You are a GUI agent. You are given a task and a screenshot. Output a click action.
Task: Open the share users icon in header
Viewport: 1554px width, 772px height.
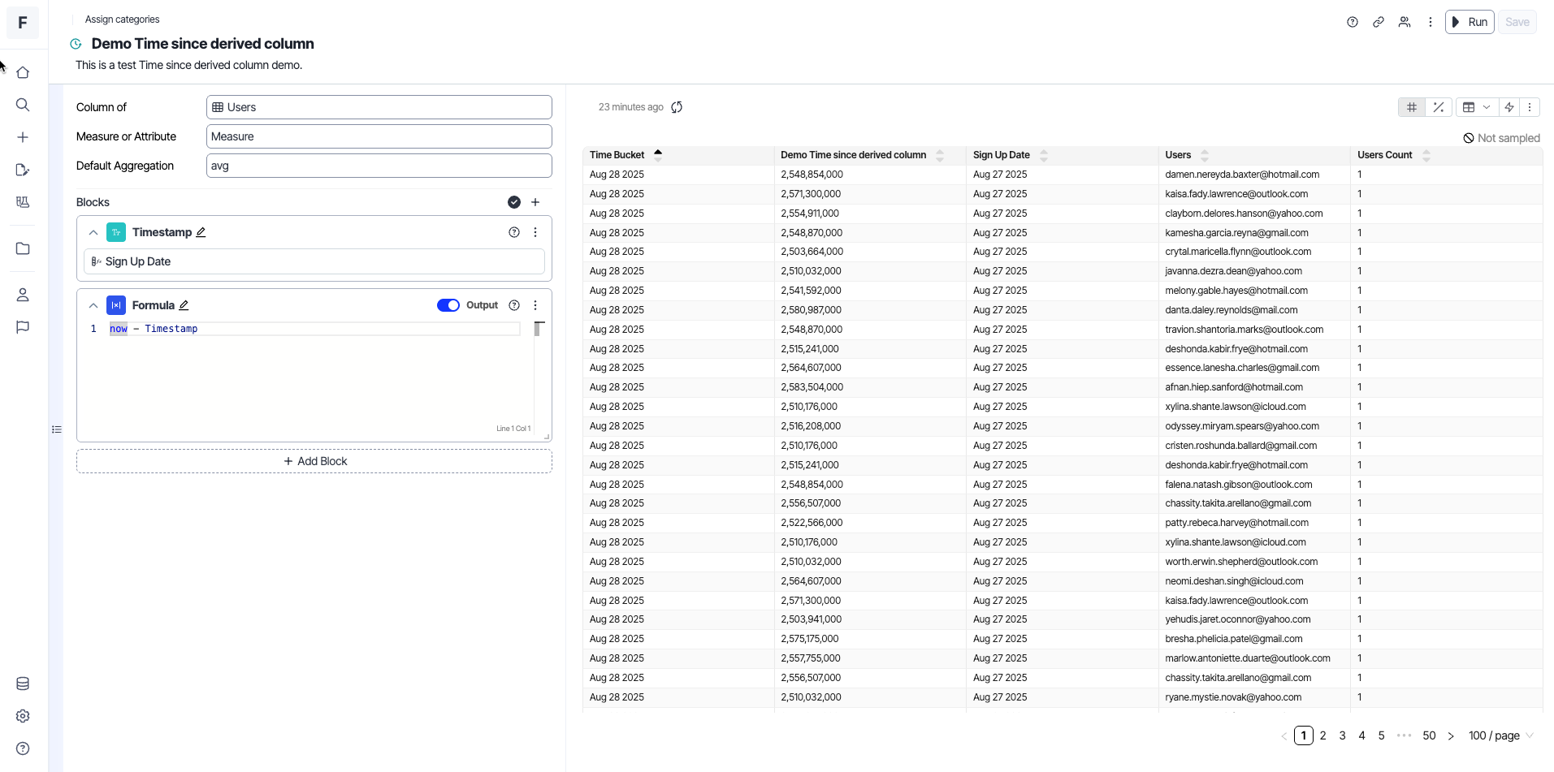pos(1405,23)
